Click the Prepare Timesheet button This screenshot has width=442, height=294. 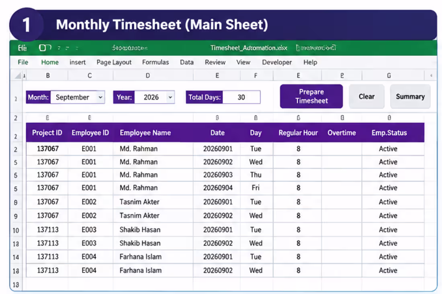[311, 96]
